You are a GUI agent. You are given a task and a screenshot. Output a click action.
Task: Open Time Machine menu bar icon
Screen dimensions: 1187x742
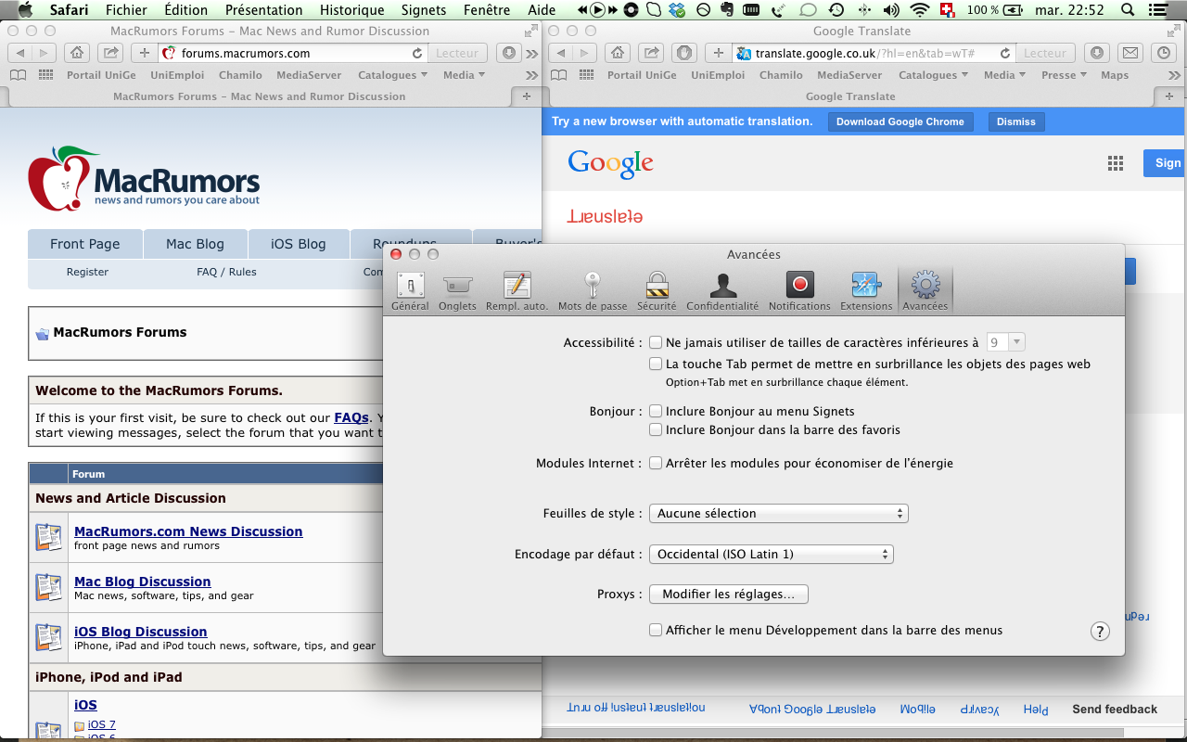(836, 10)
